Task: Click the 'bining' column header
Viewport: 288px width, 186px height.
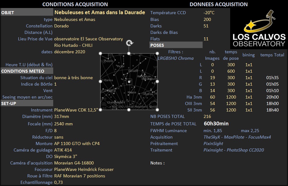Action: click(x=248, y=55)
